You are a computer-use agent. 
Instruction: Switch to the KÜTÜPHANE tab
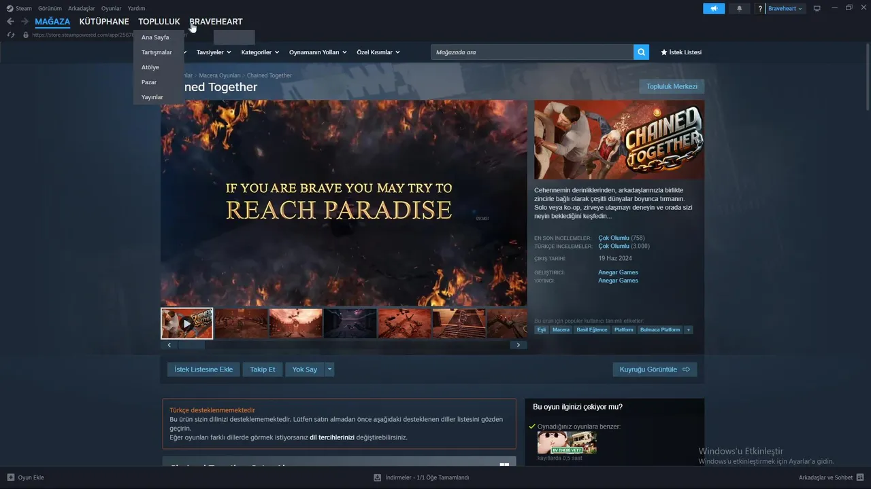click(104, 22)
